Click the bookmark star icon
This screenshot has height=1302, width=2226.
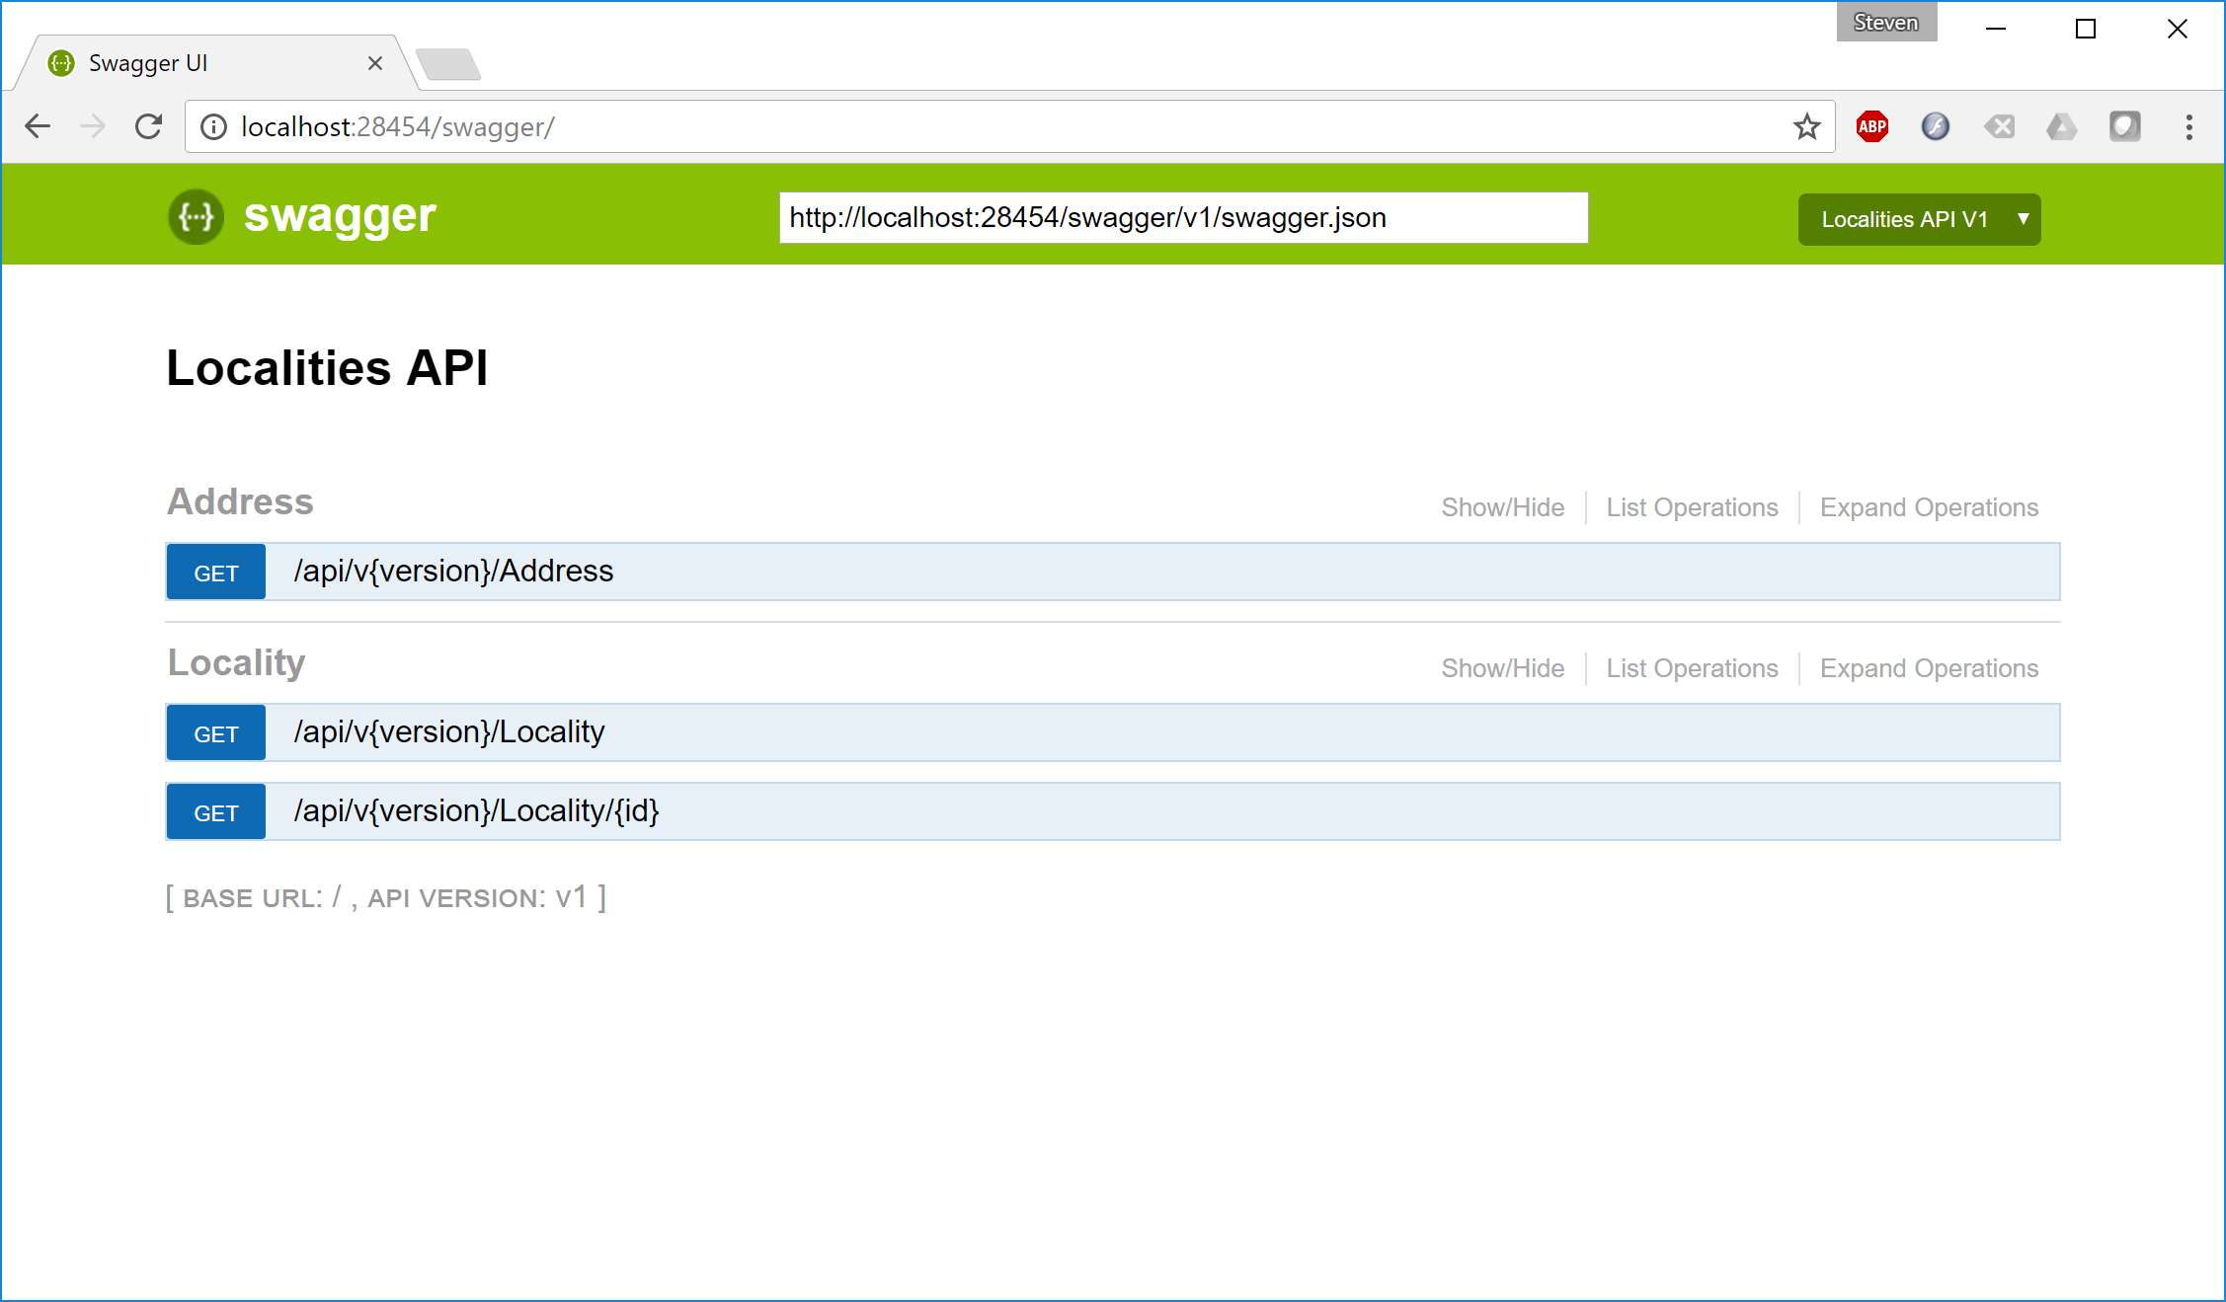point(1806,126)
